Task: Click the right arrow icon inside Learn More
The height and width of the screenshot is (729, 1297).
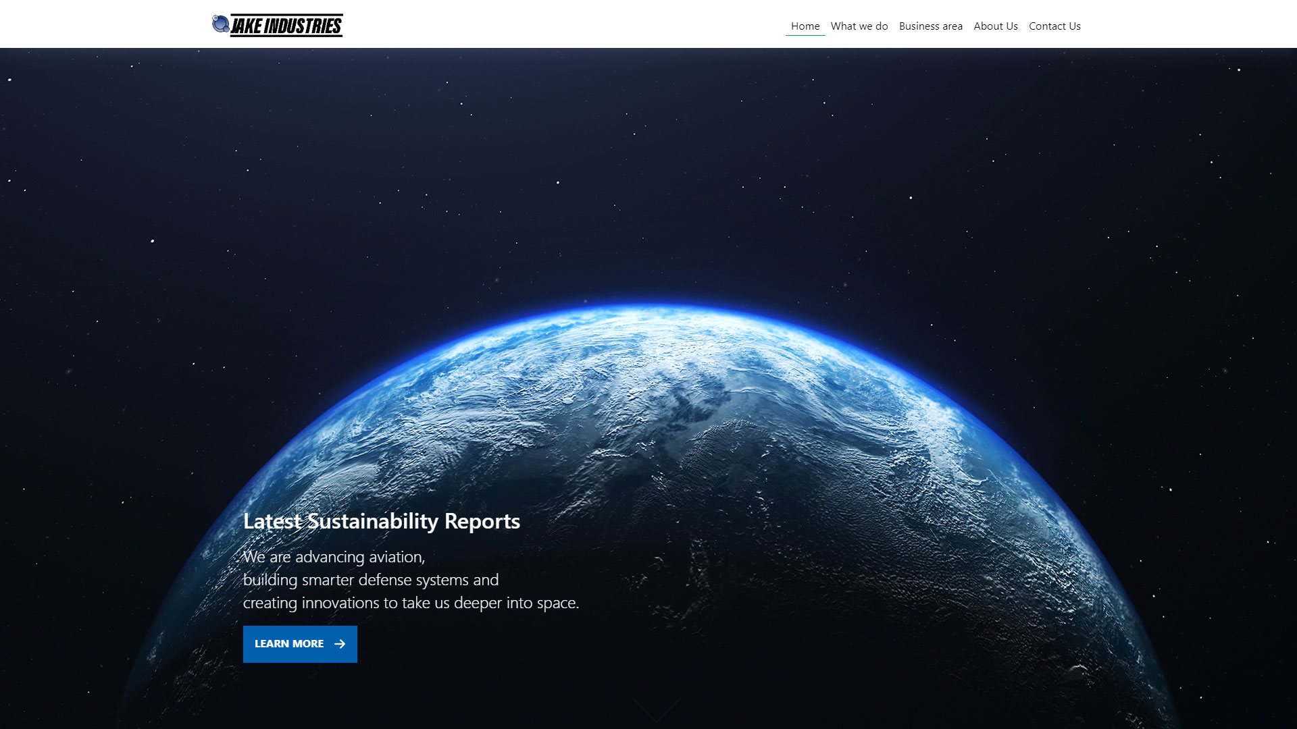Action: click(340, 644)
